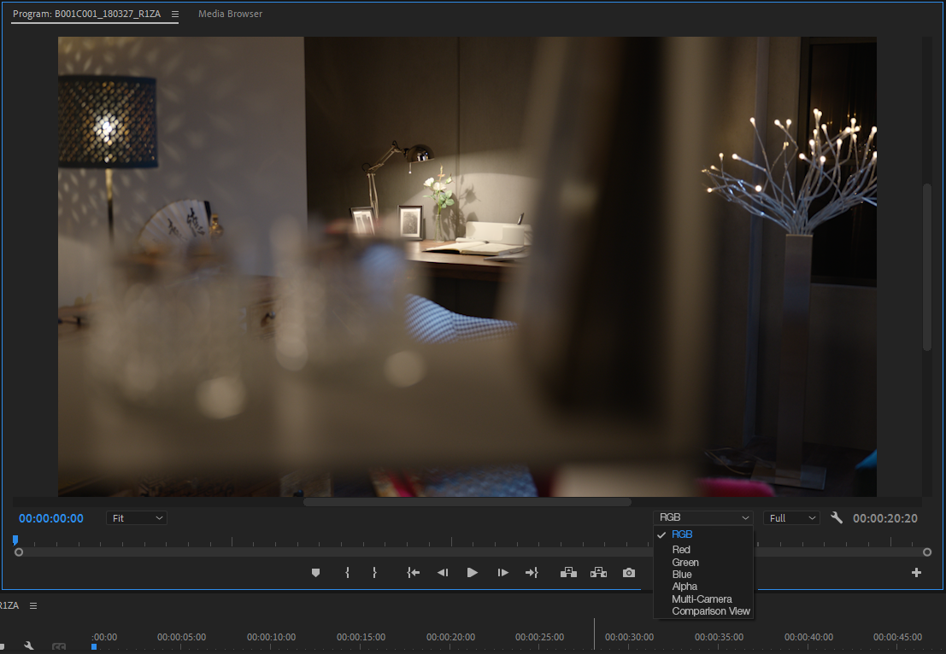Click the Mark Out icon

click(x=374, y=572)
